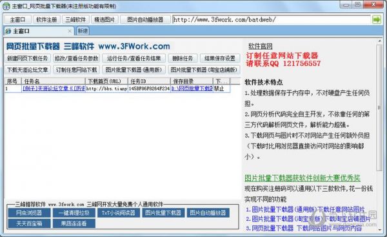Image resolution: width=387 pixels, height=237 pixels.
Task: Open 图片批量下载器 (淘宝店铺版) button
Action: [x=204, y=70]
